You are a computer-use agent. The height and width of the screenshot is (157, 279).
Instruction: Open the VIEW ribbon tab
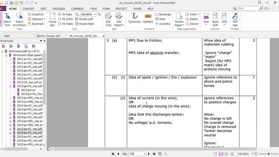point(93,9)
